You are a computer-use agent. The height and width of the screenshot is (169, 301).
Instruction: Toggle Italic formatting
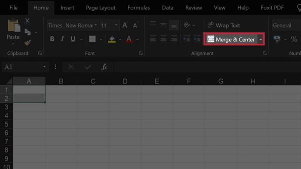[x=62, y=39]
